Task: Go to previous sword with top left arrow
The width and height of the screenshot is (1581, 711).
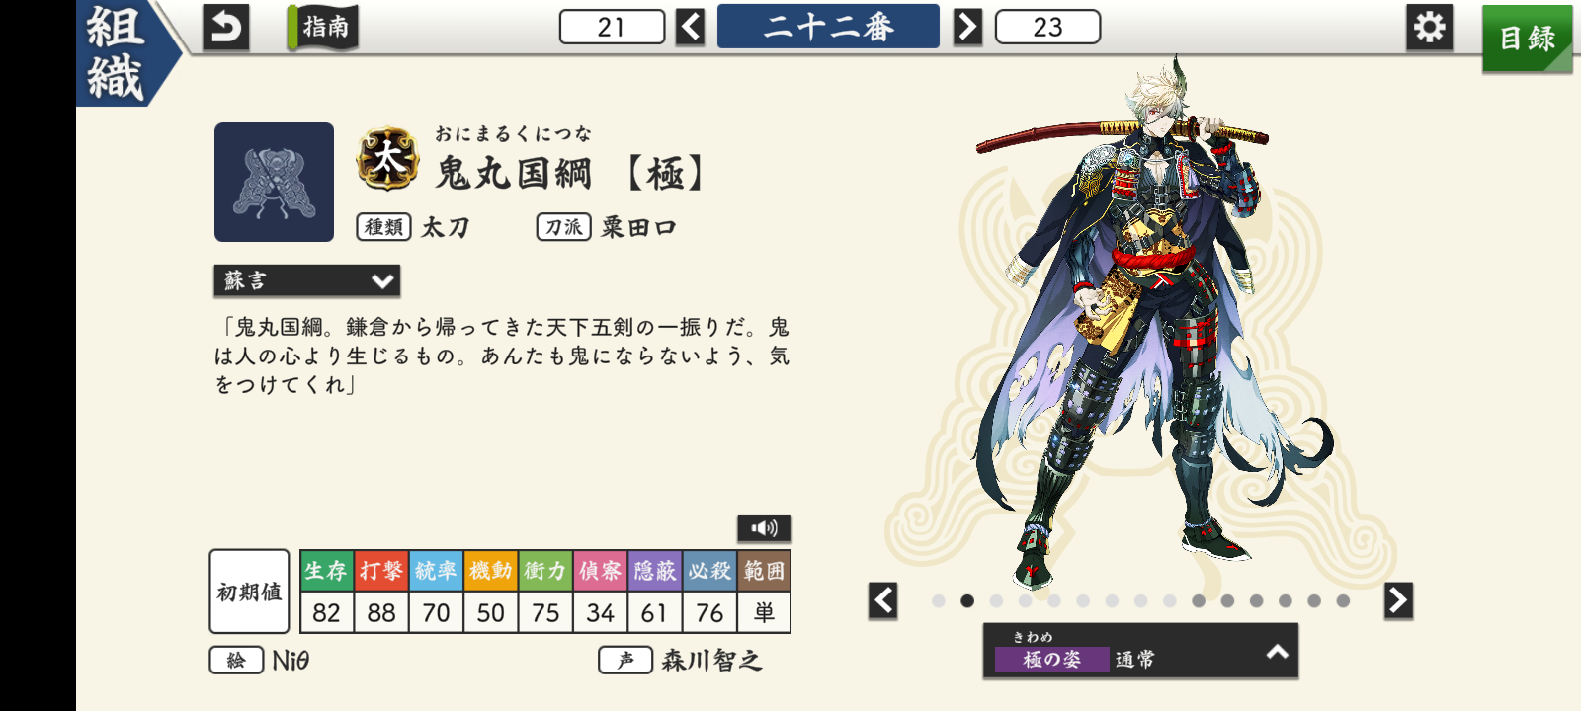Action: [x=691, y=27]
